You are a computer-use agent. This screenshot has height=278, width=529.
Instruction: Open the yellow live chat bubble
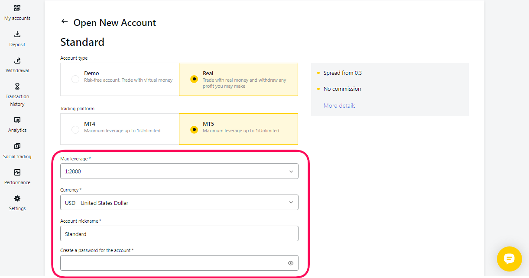(509, 259)
